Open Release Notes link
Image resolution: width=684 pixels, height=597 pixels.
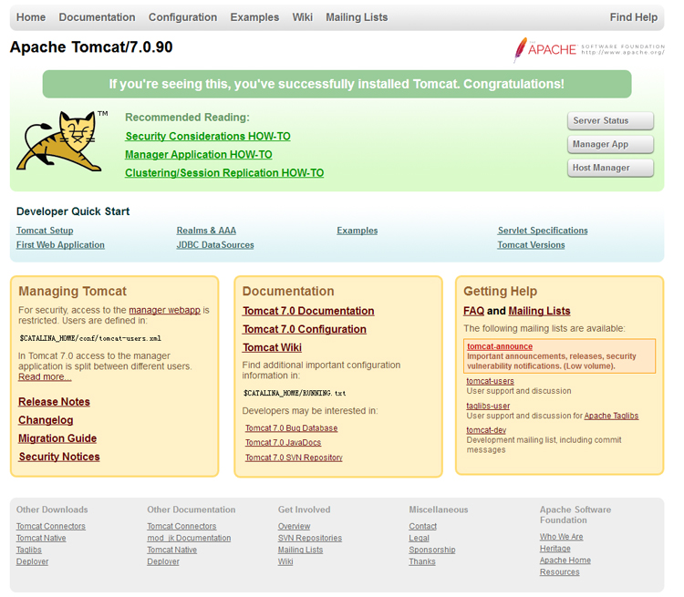coord(54,402)
